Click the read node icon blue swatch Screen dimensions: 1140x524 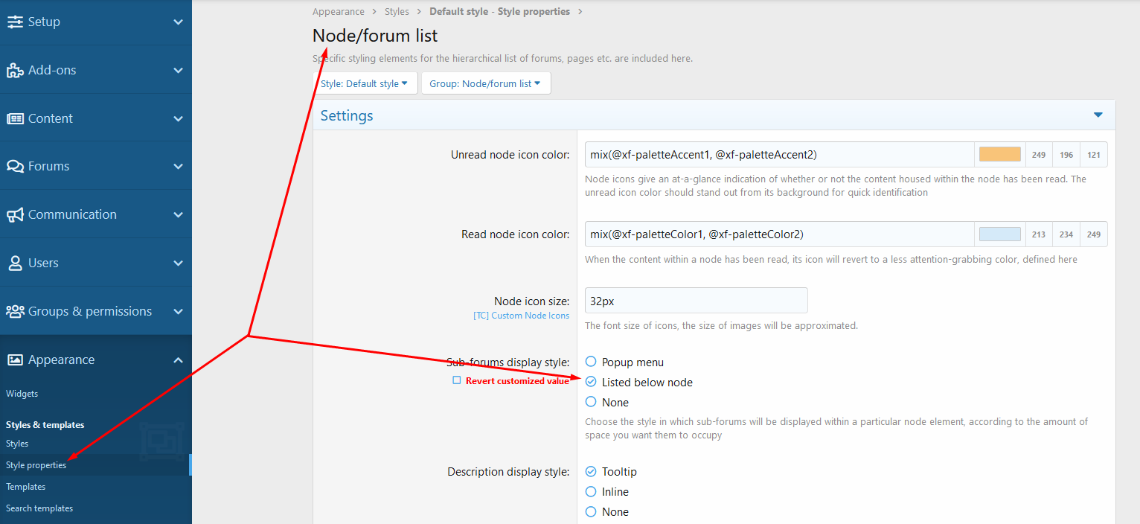(1000, 234)
